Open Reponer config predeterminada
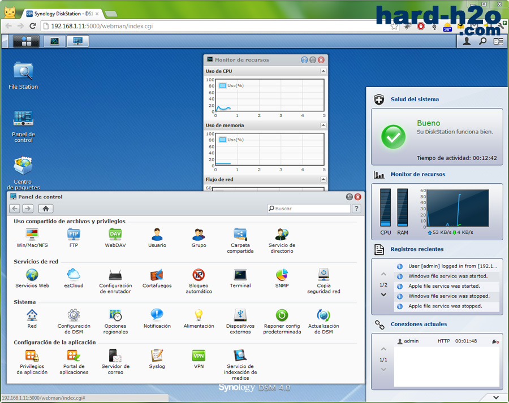Image resolution: width=509 pixels, height=403 pixels. (x=282, y=321)
